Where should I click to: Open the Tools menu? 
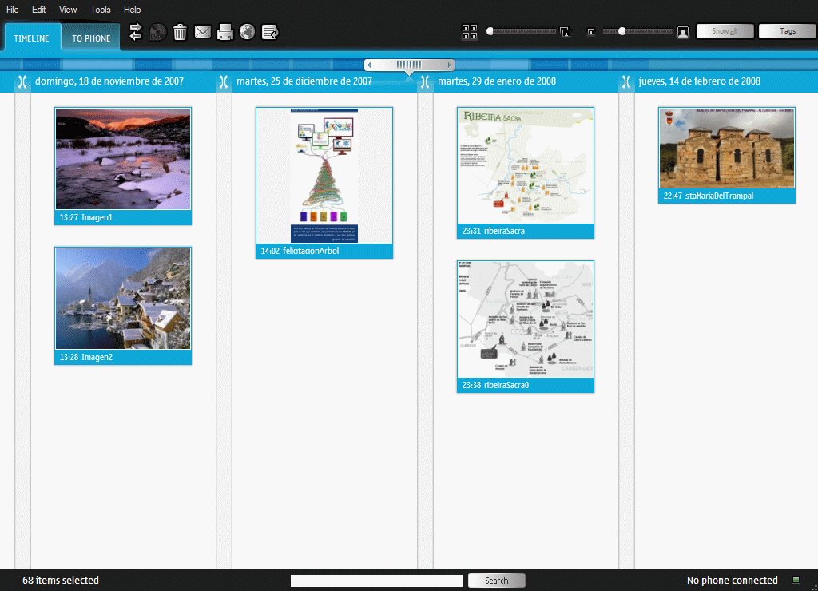[100, 10]
